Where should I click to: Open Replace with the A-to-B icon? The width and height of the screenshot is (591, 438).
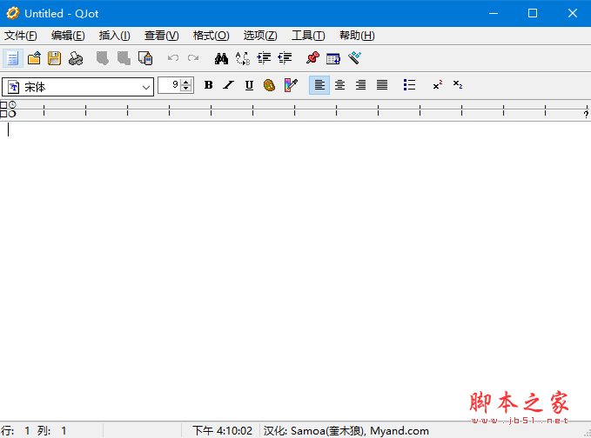pyautogui.click(x=242, y=58)
